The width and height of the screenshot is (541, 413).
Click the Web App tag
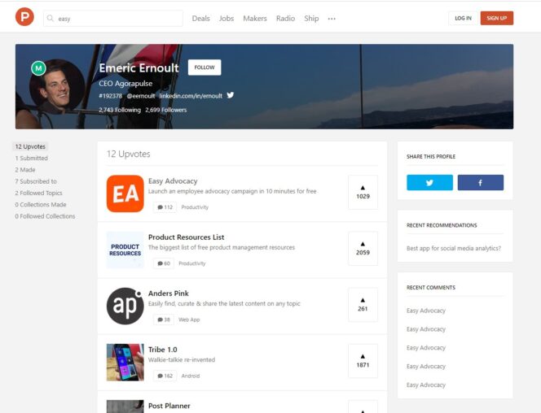click(189, 320)
